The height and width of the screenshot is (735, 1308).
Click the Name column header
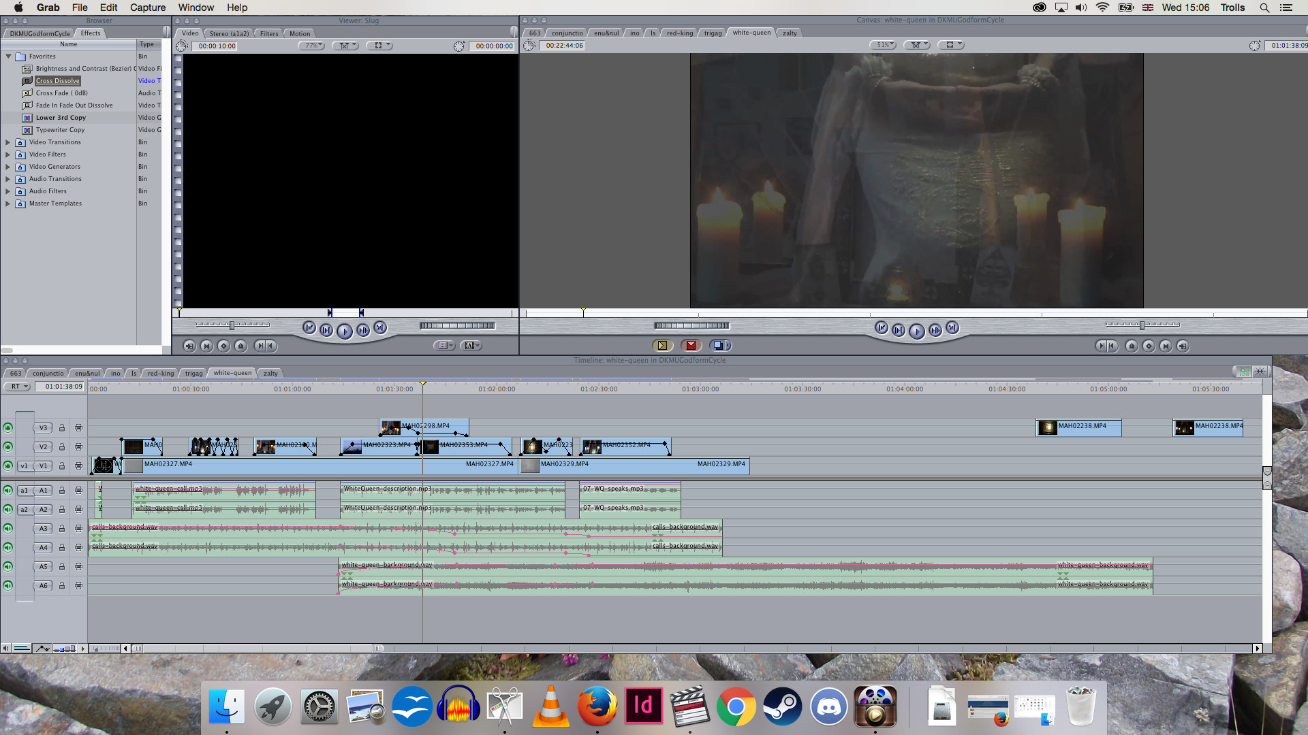[x=68, y=44]
